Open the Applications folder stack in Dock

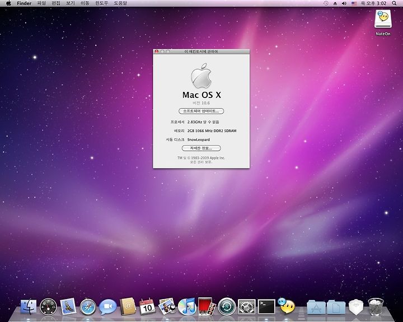316,307
